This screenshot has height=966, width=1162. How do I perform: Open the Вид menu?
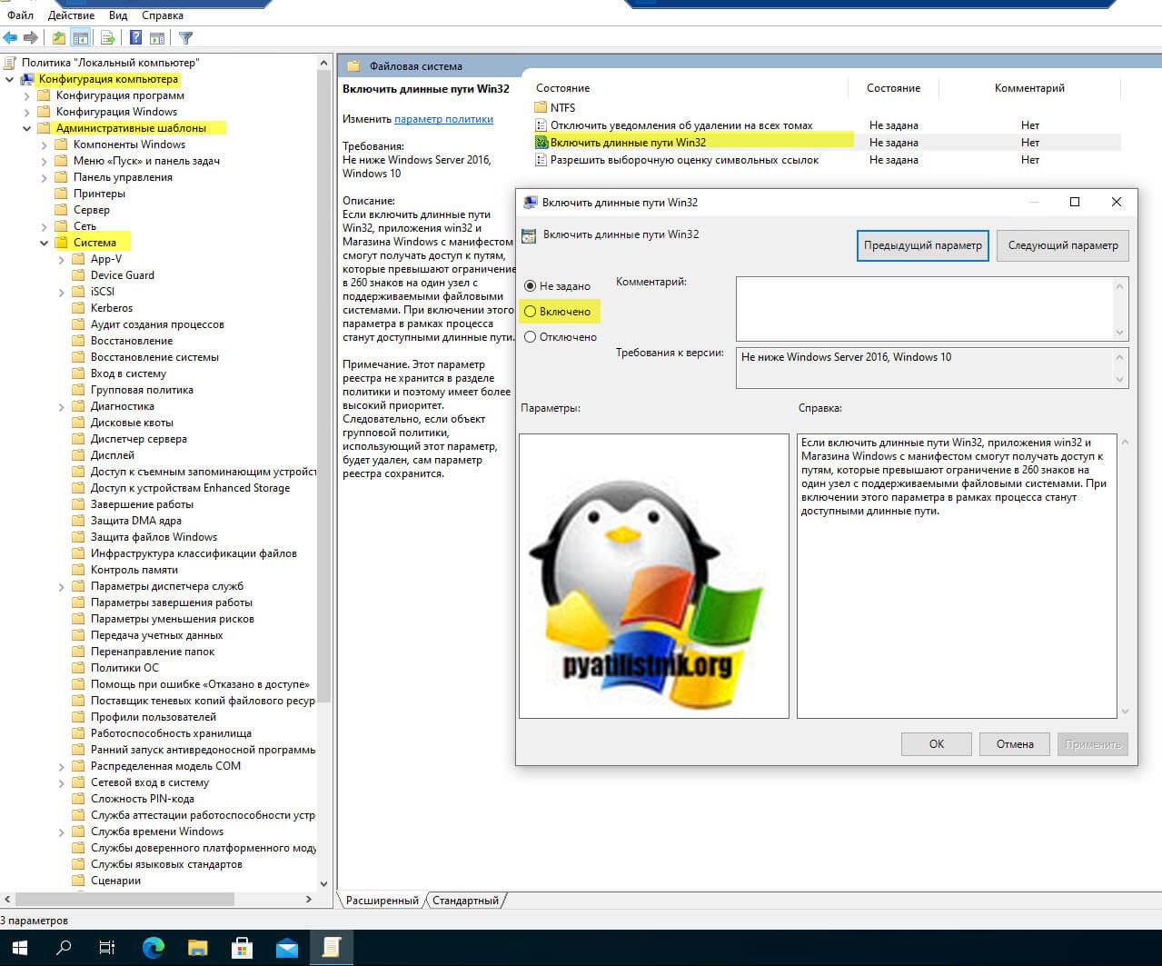[x=118, y=15]
